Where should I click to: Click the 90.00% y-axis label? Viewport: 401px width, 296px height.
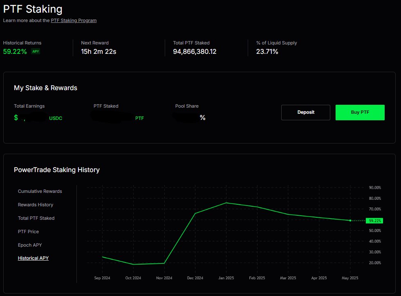click(375, 188)
